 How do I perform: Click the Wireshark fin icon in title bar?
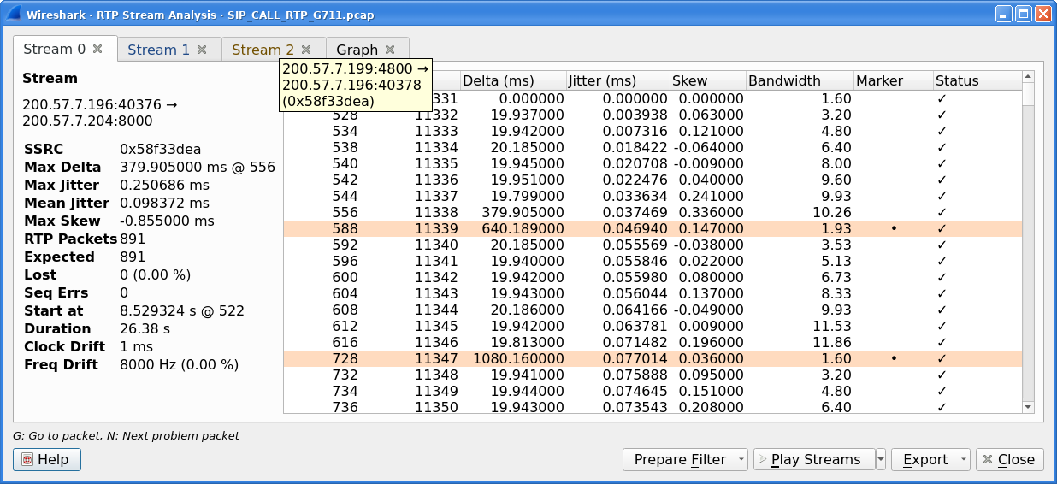click(14, 15)
